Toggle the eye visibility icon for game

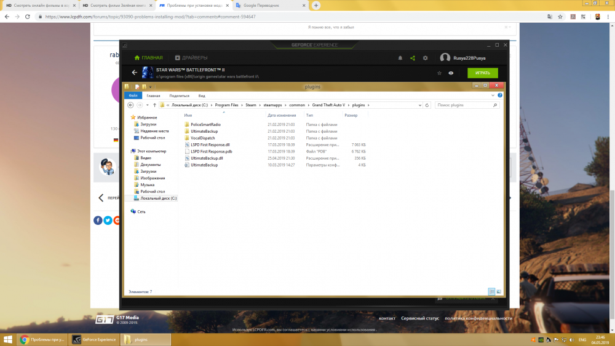(451, 73)
